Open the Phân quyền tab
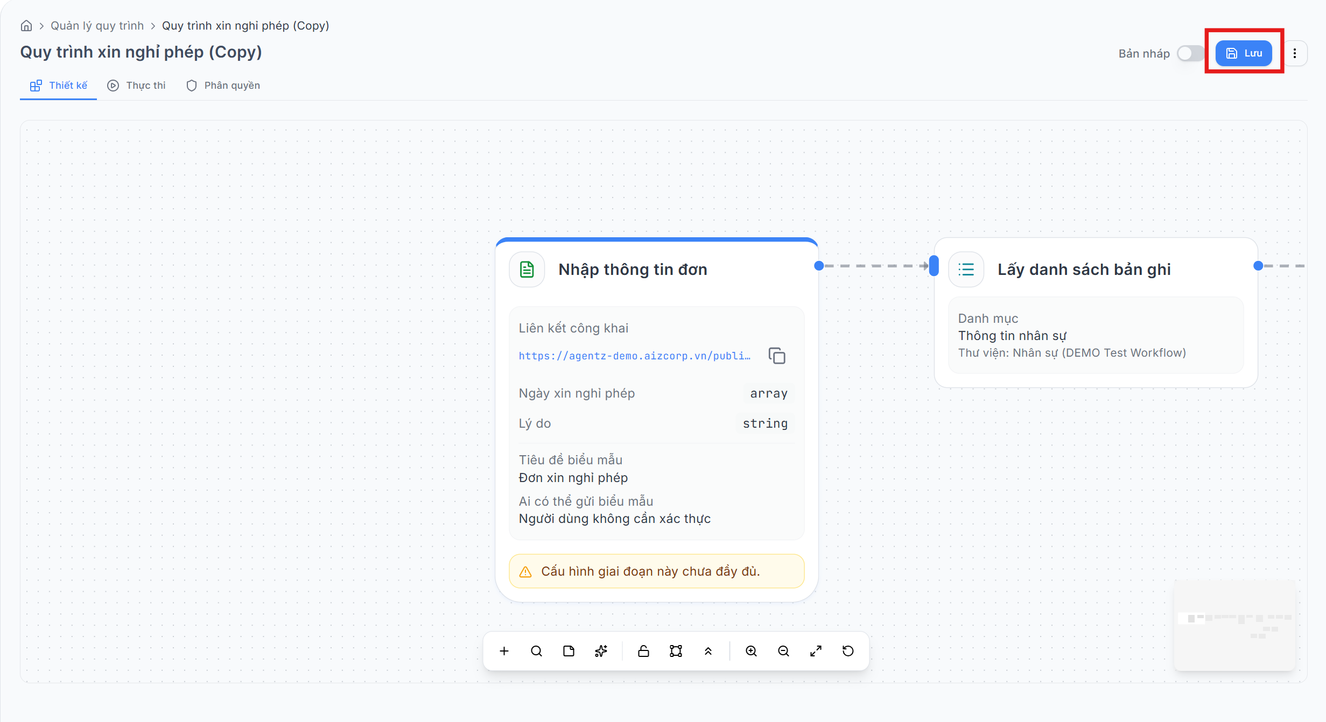 [x=223, y=86]
